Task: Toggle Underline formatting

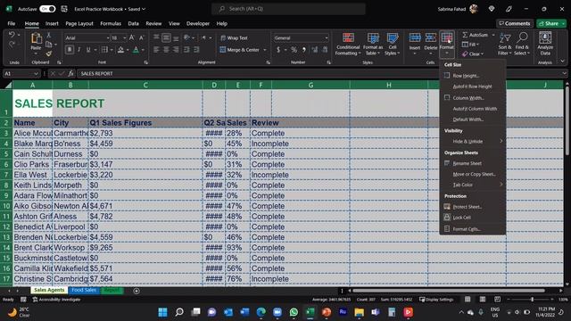Action: pos(88,50)
